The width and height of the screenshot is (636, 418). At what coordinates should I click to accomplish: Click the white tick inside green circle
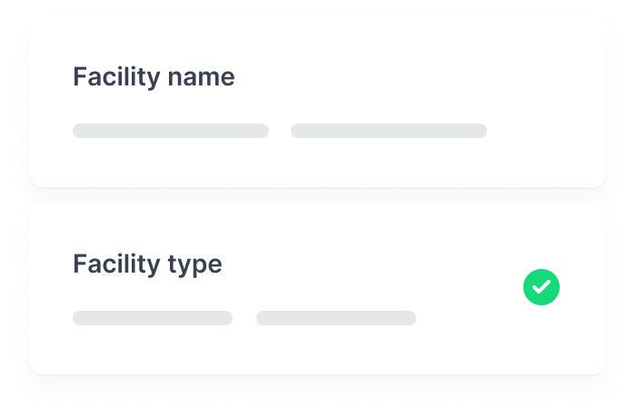[x=542, y=287]
